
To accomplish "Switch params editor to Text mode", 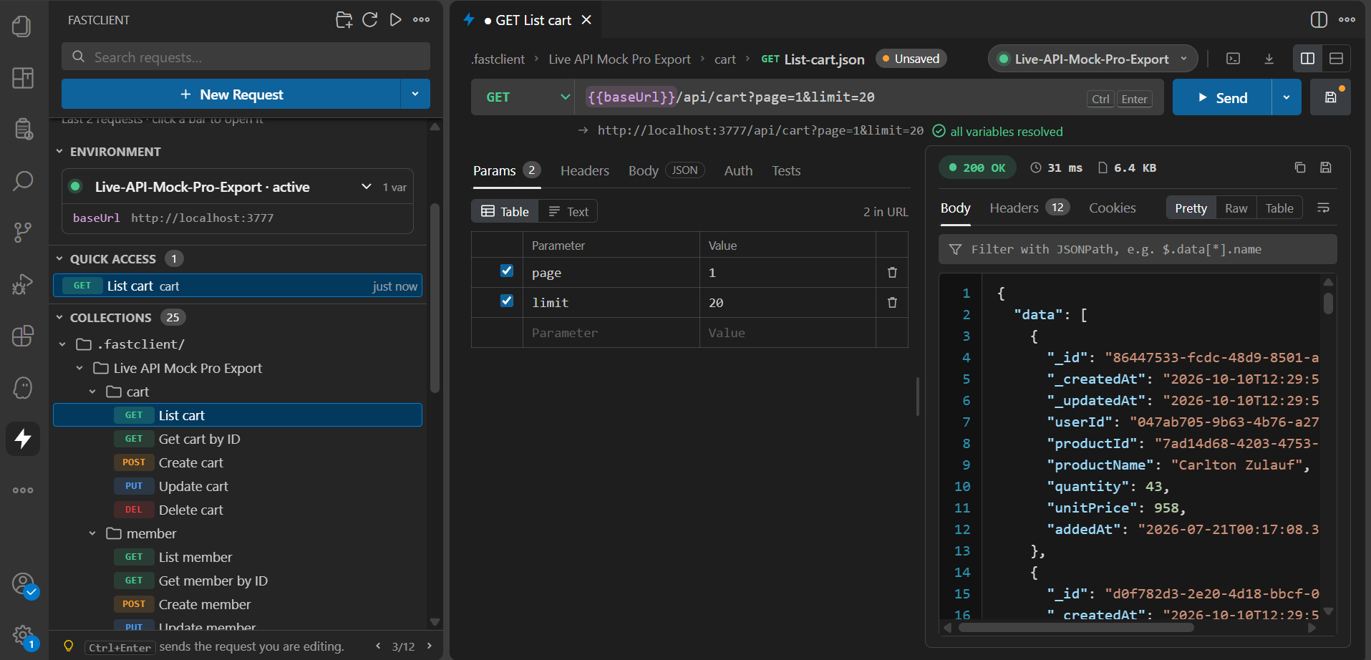I will [x=568, y=211].
